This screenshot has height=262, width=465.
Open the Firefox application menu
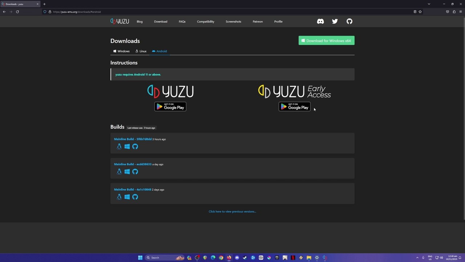(x=461, y=12)
